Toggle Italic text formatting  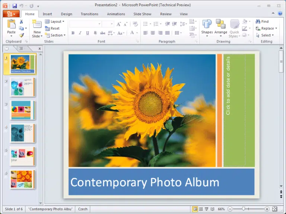80,33
